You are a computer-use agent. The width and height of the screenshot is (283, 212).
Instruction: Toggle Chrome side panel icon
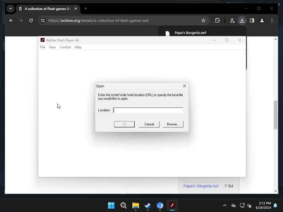(x=252, y=20)
